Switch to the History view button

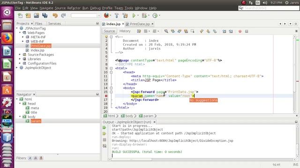(x=125, y=31)
